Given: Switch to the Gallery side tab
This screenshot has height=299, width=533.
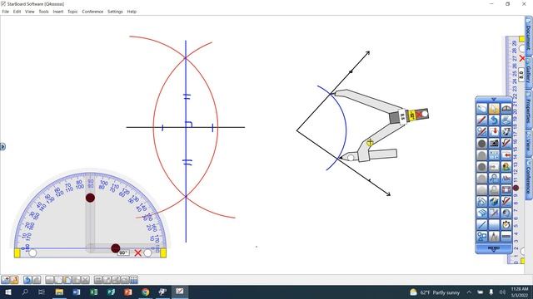Looking at the screenshot, I should click(x=529, y=73).
